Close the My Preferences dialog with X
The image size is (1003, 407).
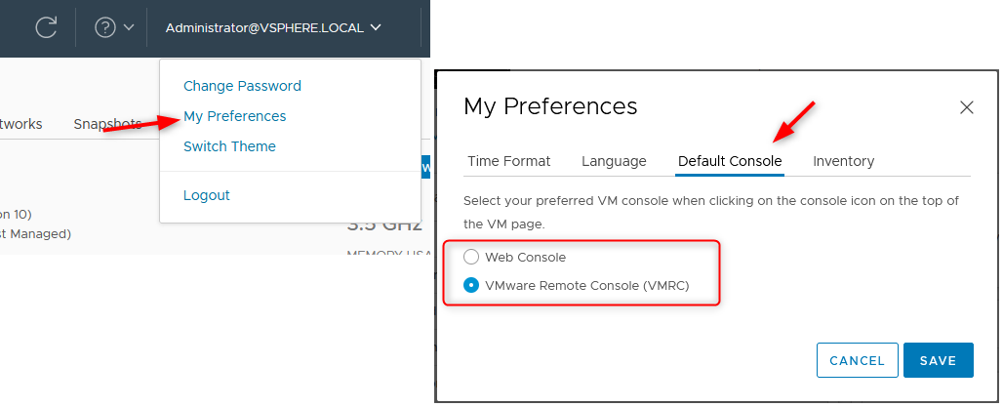coord(967,107)
